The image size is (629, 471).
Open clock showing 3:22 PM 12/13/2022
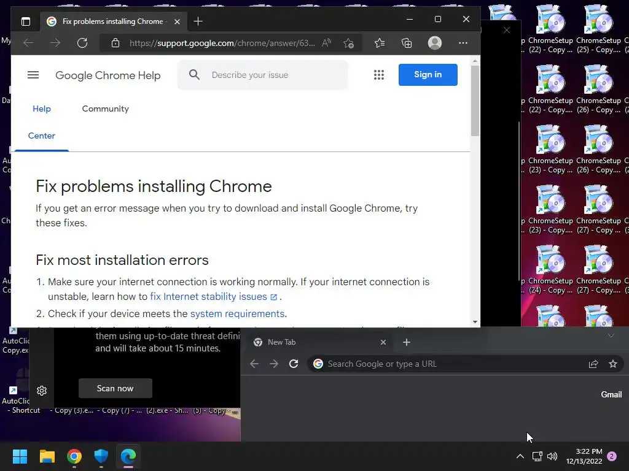click(584, 456)
